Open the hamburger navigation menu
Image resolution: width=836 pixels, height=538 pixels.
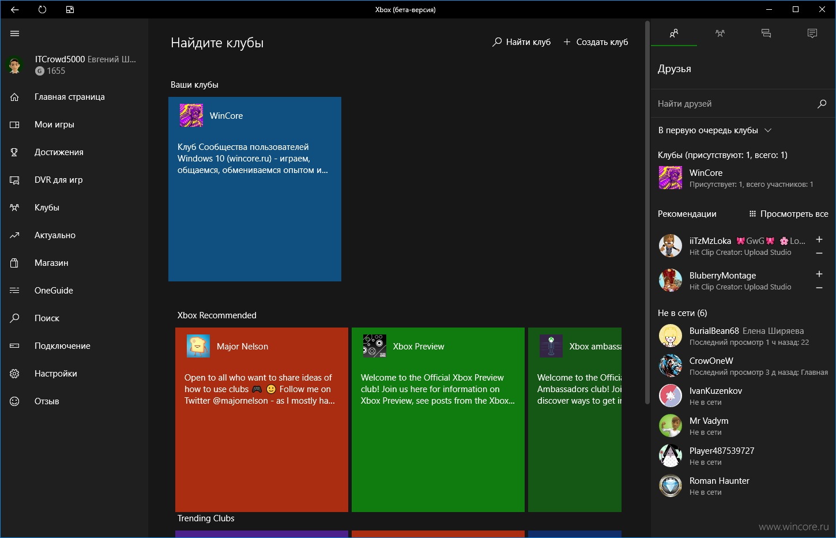(15, 33)
